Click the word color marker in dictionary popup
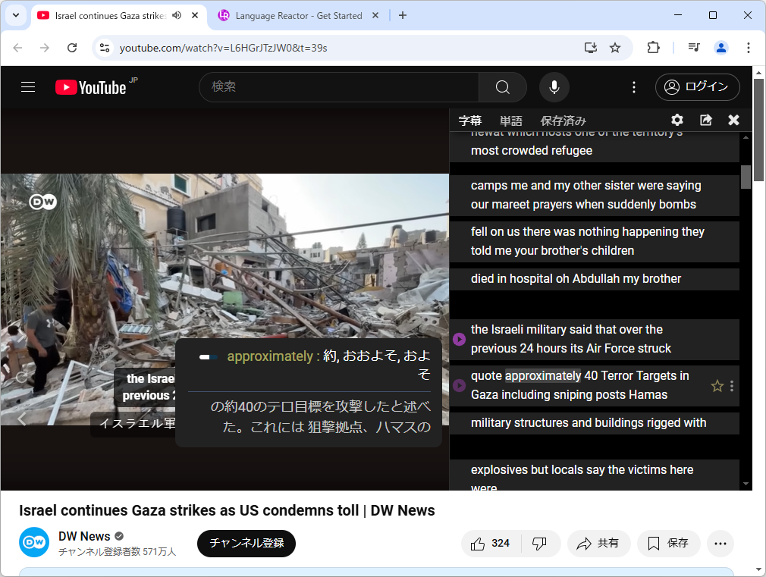Screen dimensions: 766x577 tap(209, 357)
